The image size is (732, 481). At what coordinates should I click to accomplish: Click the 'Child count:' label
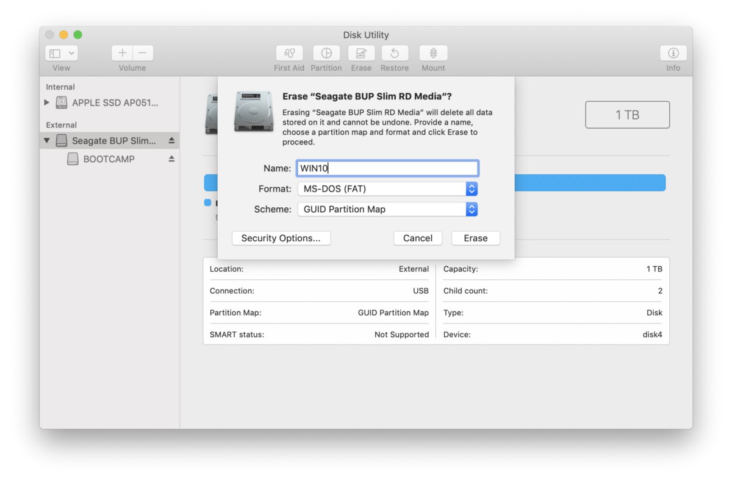pos(465,291)
